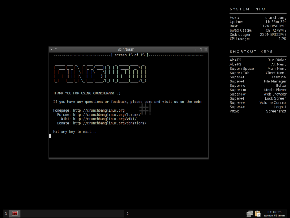Click the "Run Dialog" shortcut label

277,60
